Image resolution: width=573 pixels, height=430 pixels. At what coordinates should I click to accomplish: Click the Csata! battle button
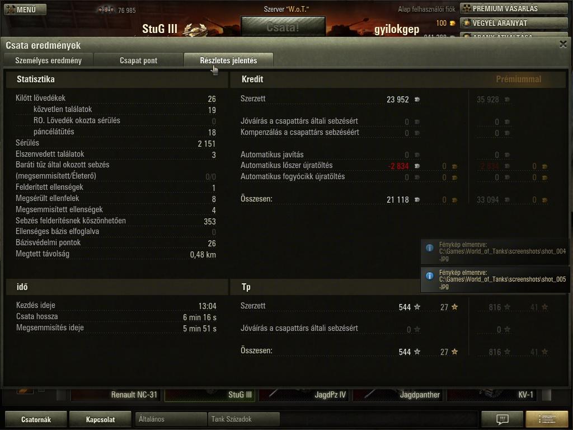283,27
